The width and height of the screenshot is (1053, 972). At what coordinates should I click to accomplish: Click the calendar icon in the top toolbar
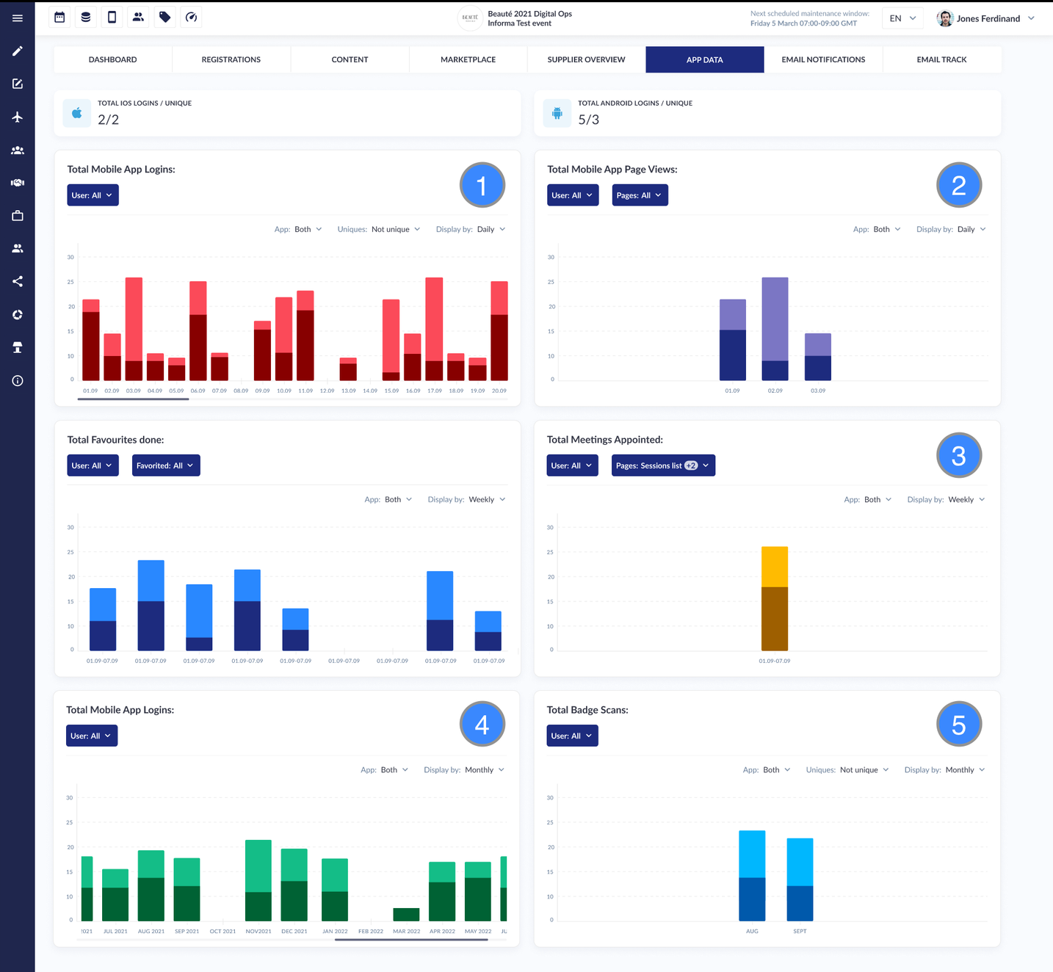(x=59, y=17)
